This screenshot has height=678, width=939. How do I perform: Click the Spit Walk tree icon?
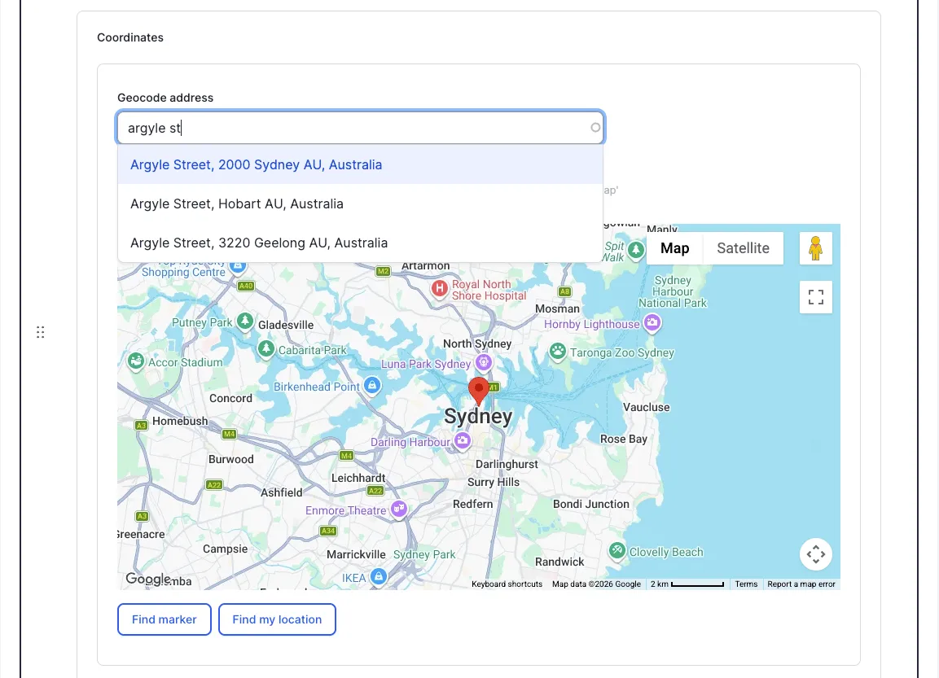coord(636,250)
